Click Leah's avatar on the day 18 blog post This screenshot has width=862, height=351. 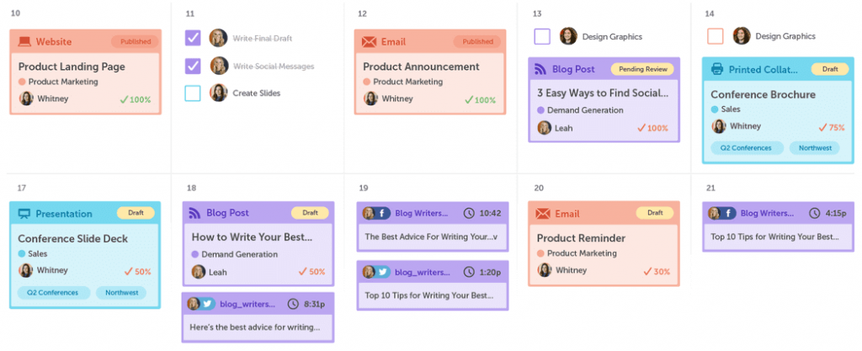pyautogui.click(x=199, y=271)
